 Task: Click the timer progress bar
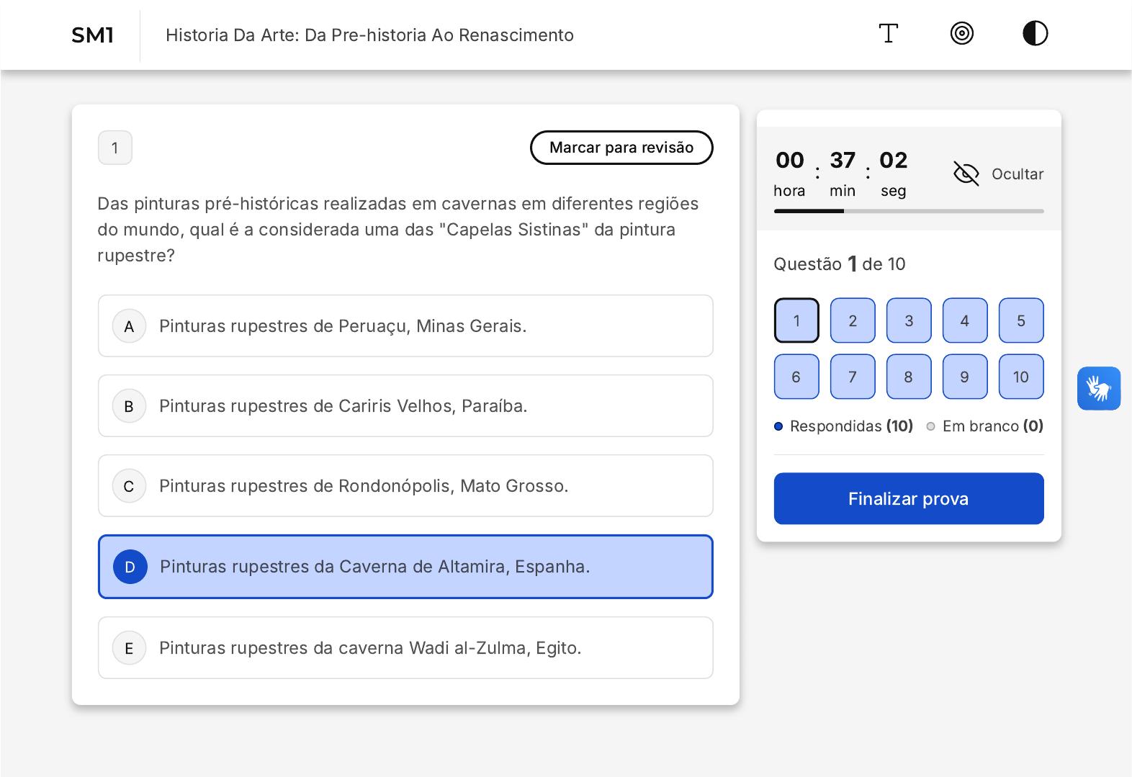pos(908,211)
